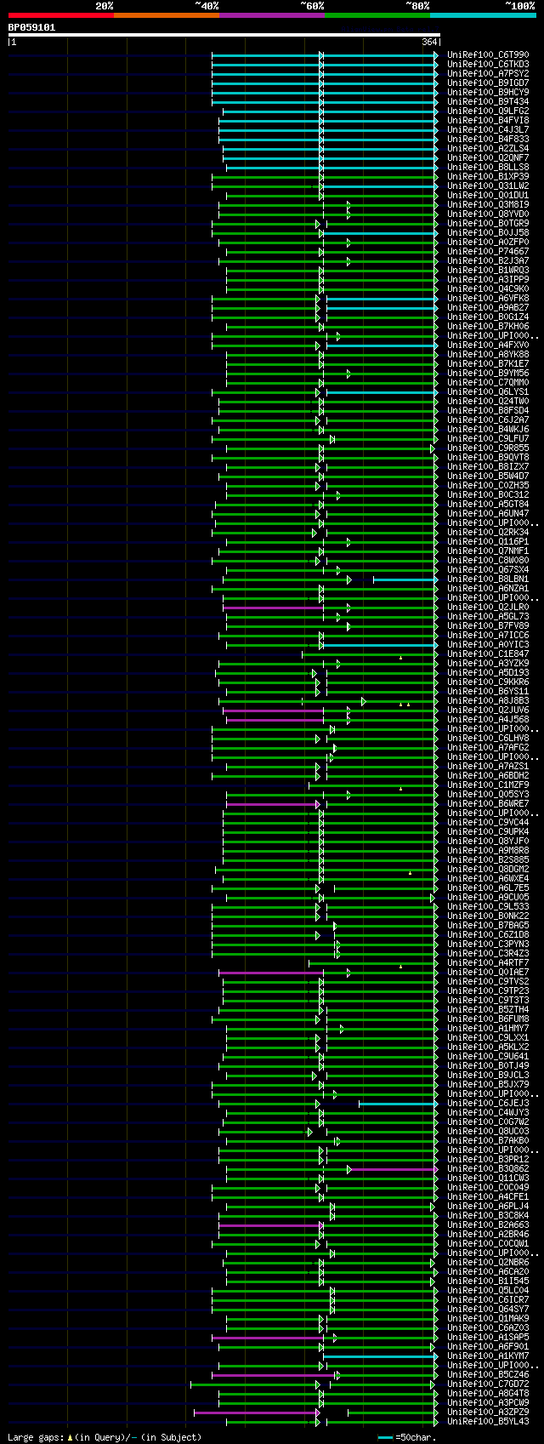Click the white query sequence bar
The image size is (544, 1444).
[224, 35]
